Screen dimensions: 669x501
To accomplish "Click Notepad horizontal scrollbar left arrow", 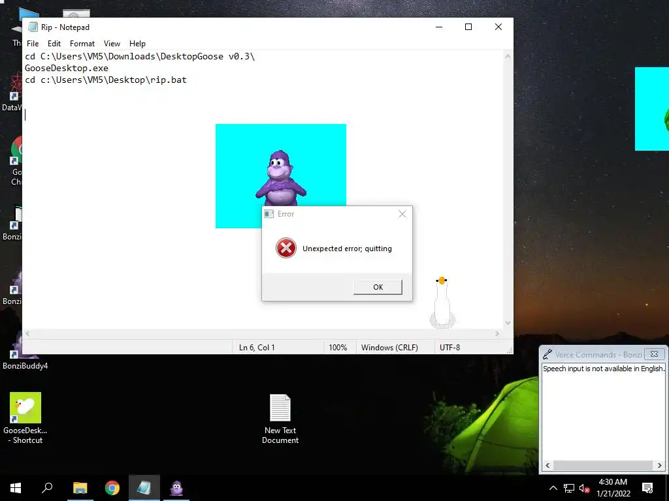I will point(27,333).
